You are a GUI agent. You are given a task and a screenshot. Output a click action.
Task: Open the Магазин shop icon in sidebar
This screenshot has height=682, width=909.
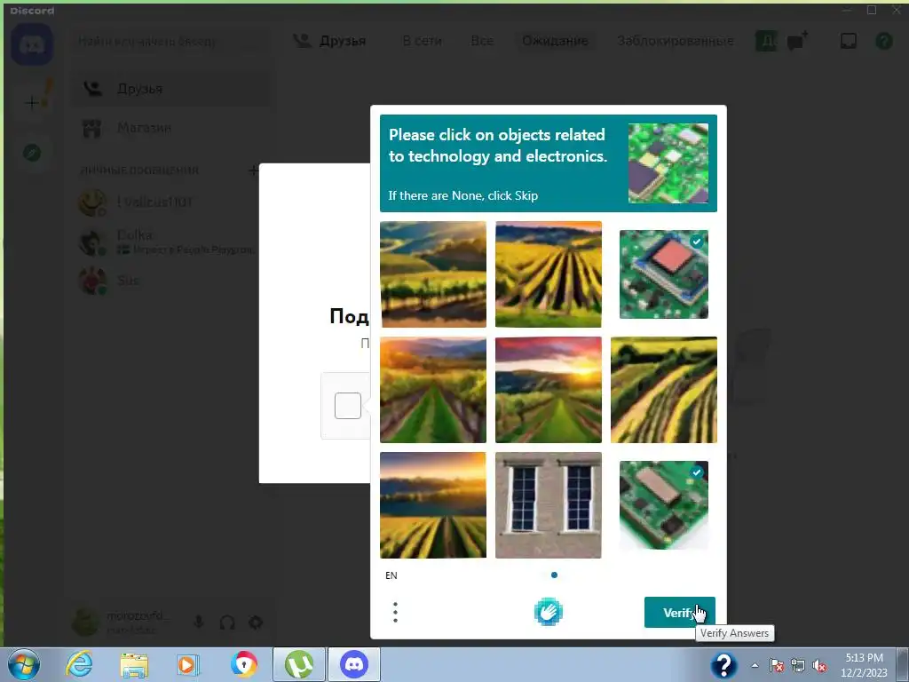pyautogui.click(x=91, y=128)
